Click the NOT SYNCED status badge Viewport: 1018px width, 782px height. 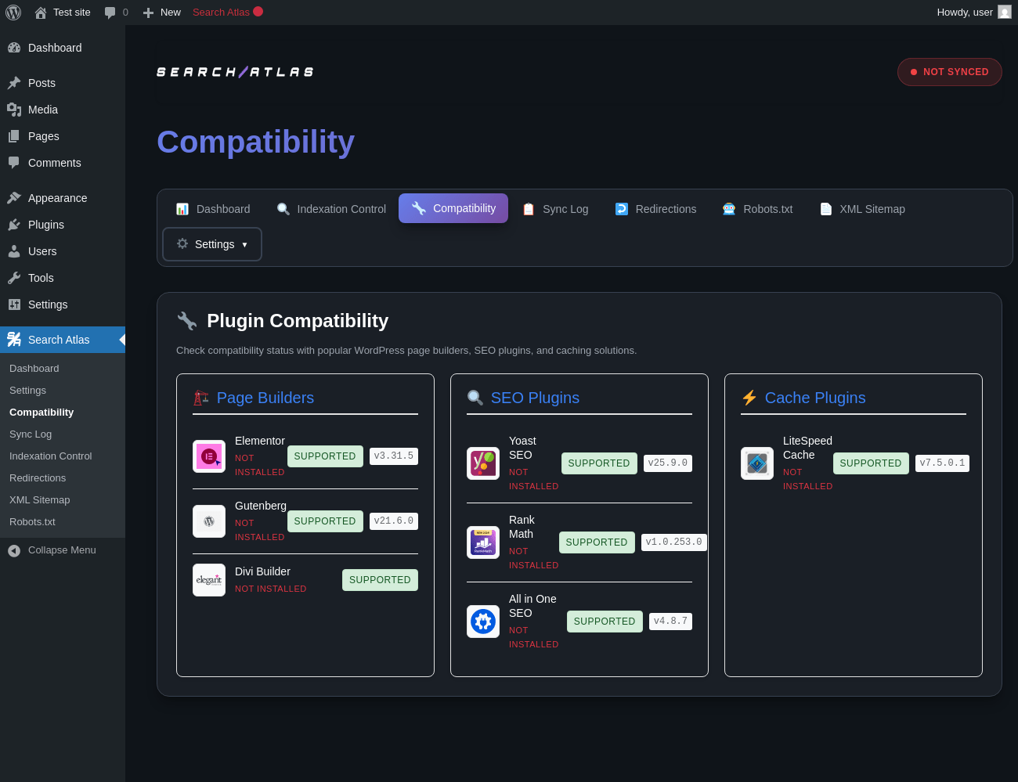(x=949, y=72)
